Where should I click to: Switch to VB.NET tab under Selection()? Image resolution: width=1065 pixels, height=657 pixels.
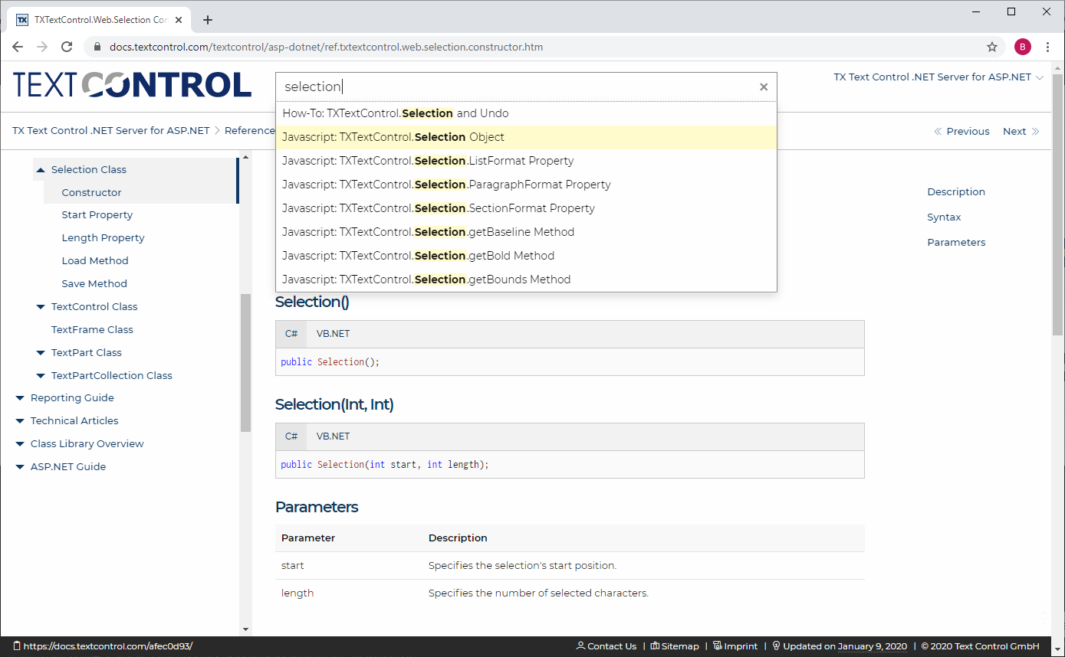pyautogui.click(x=333, y=334)
